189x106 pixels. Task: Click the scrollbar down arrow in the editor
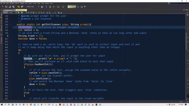coord(186,99)
